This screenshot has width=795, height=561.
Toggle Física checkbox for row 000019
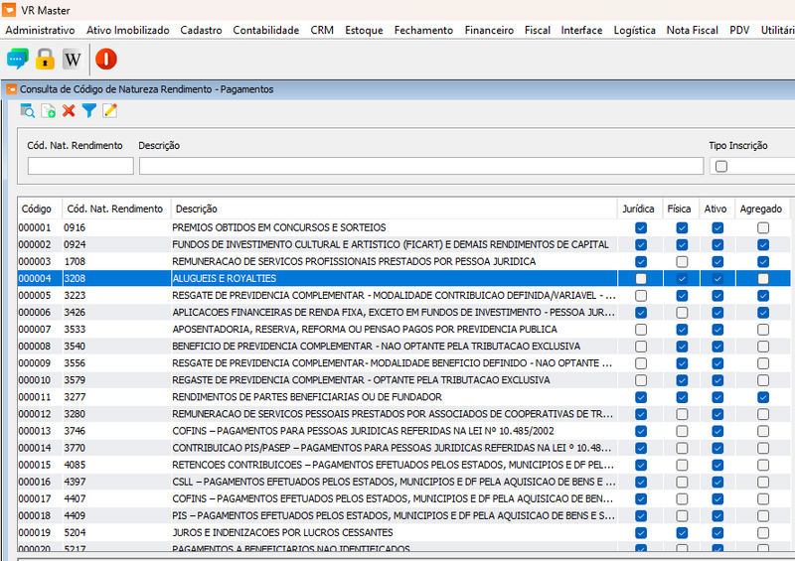click(x=682, y=532)
